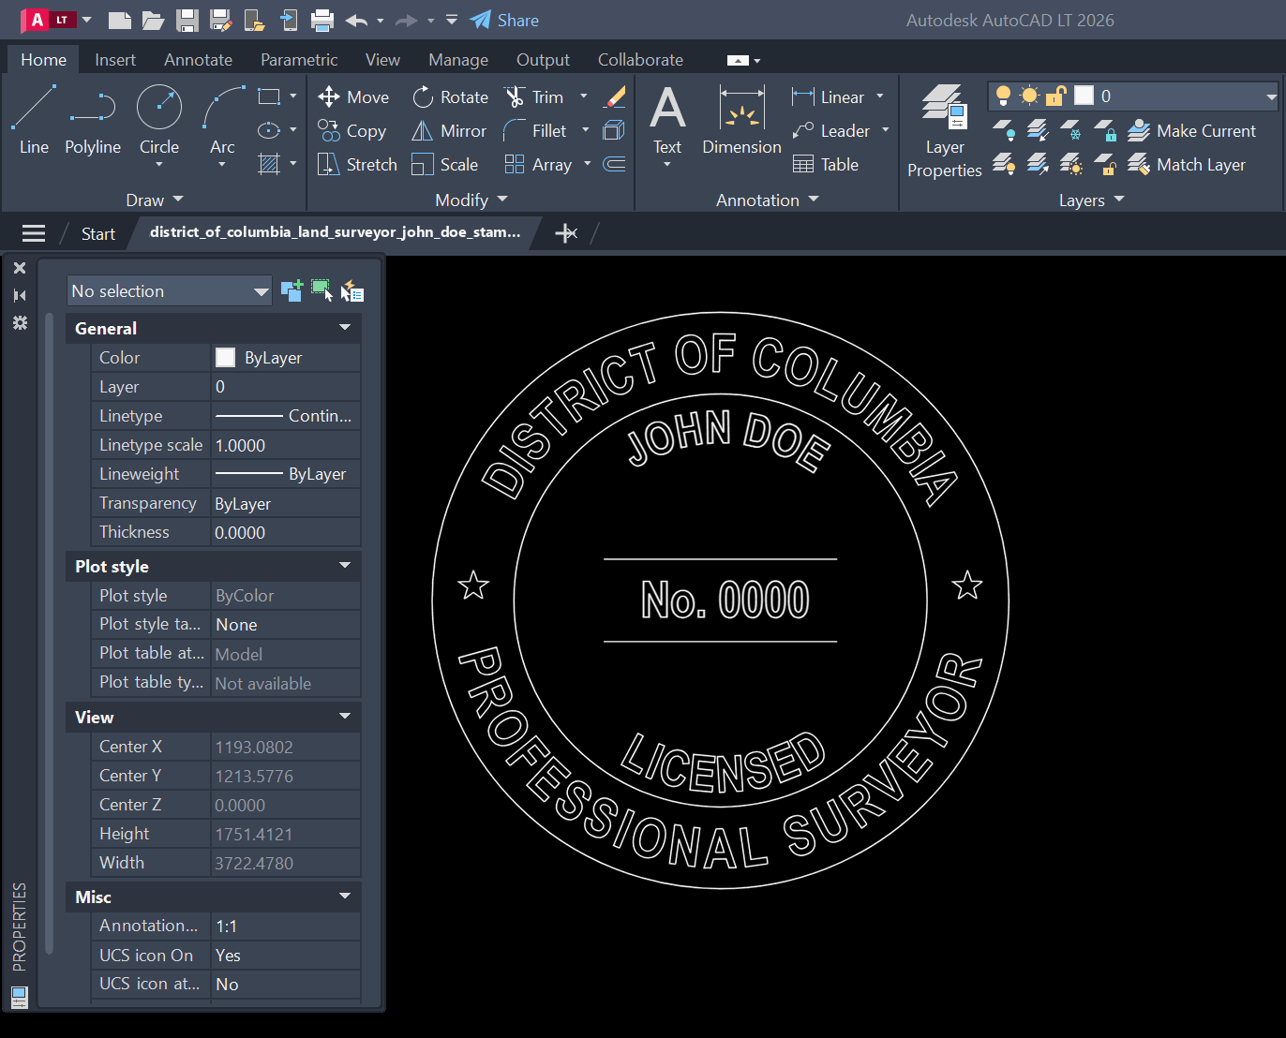
Task: Click the Save icon in quick access toolbar
Action: (187, 20)
